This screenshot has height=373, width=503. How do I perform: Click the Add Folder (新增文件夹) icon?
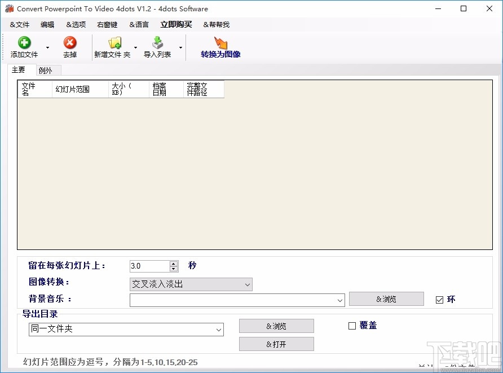click(x=115, y=43)
